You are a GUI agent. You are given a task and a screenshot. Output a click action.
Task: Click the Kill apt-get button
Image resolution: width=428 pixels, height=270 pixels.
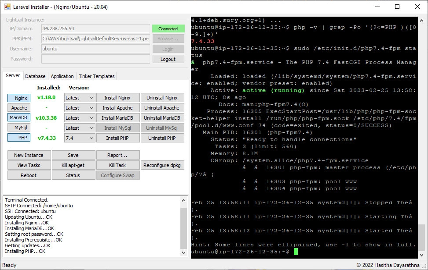[x=73, y=165]
